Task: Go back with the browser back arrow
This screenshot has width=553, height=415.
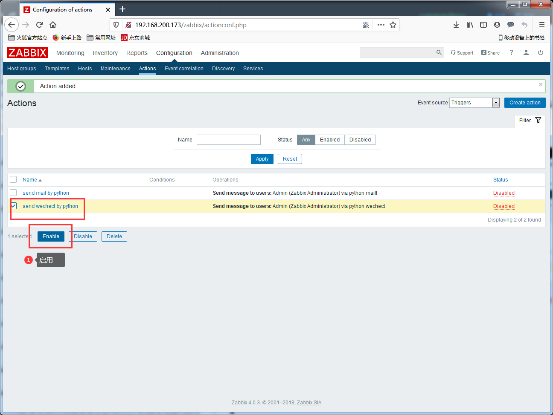Action: click(12, 25)
